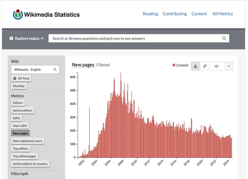Click the 60K y-axis label
Image resolution: width=248 pixels, height=179 pixels.
click(73, 77)
